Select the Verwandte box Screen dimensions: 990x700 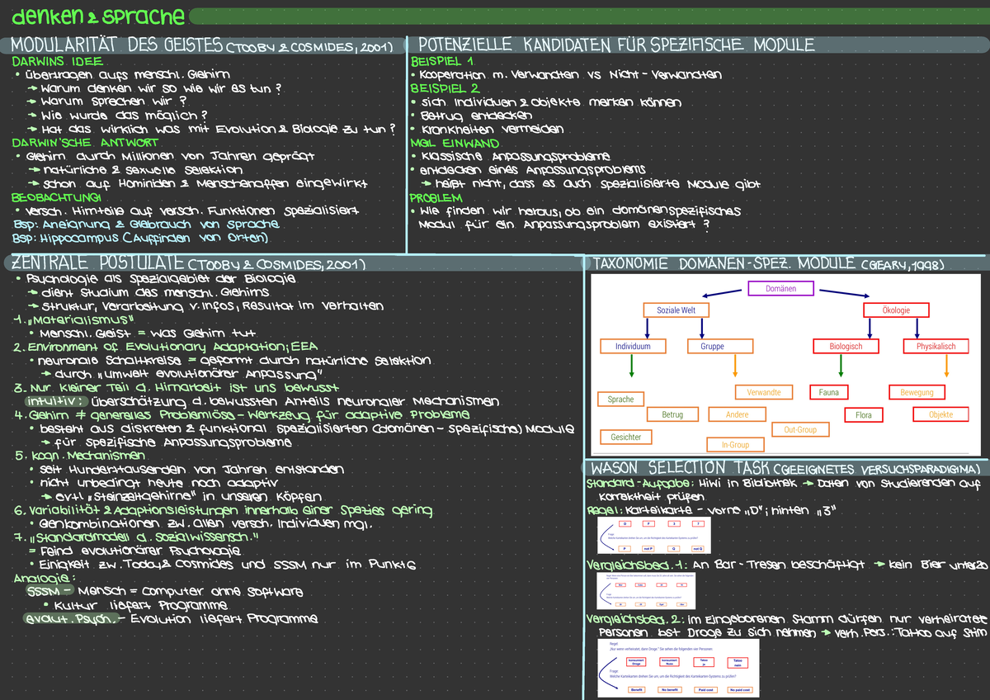click(763, 392)
